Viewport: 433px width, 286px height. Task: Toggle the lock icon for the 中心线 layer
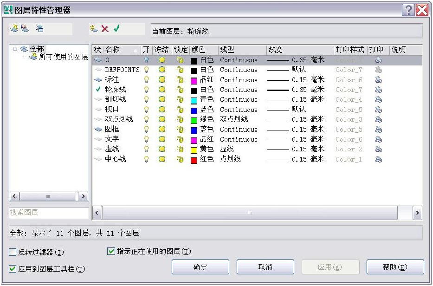[x=180, y=159]
